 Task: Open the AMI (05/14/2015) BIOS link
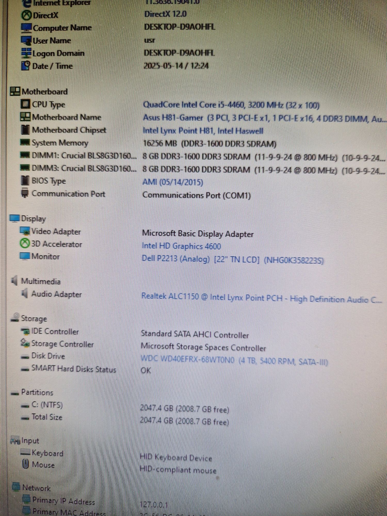(173, 182)
